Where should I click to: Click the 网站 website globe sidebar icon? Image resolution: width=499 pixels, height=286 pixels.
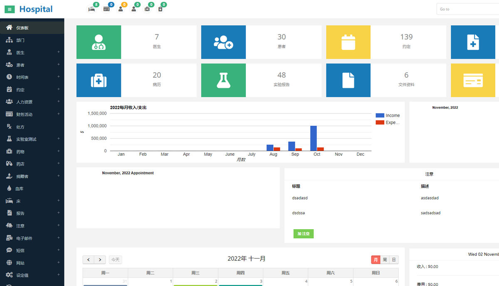tap(9, 263)
